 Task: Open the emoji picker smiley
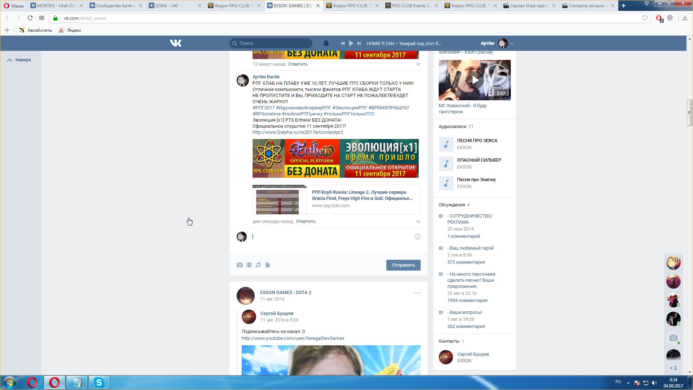pyautogui.click(x=417, y=237)
